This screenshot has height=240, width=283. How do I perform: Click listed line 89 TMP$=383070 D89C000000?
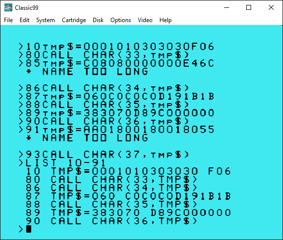coord(129,213)
